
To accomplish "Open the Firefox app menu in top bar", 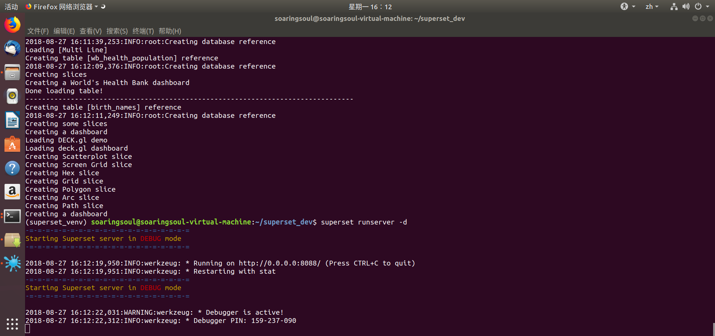I will click(62, 7).
